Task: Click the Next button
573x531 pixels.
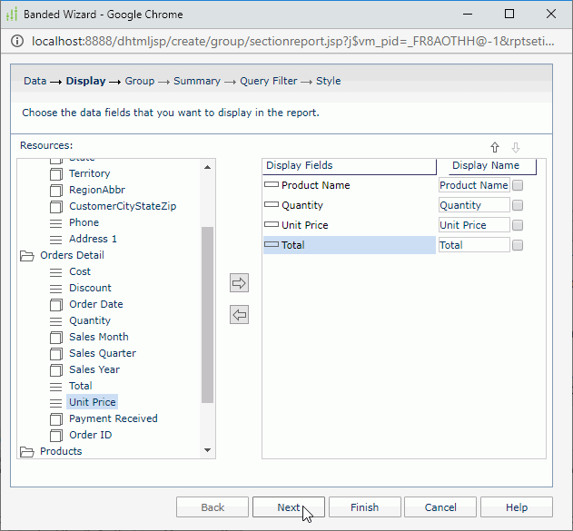Action: 289,506
